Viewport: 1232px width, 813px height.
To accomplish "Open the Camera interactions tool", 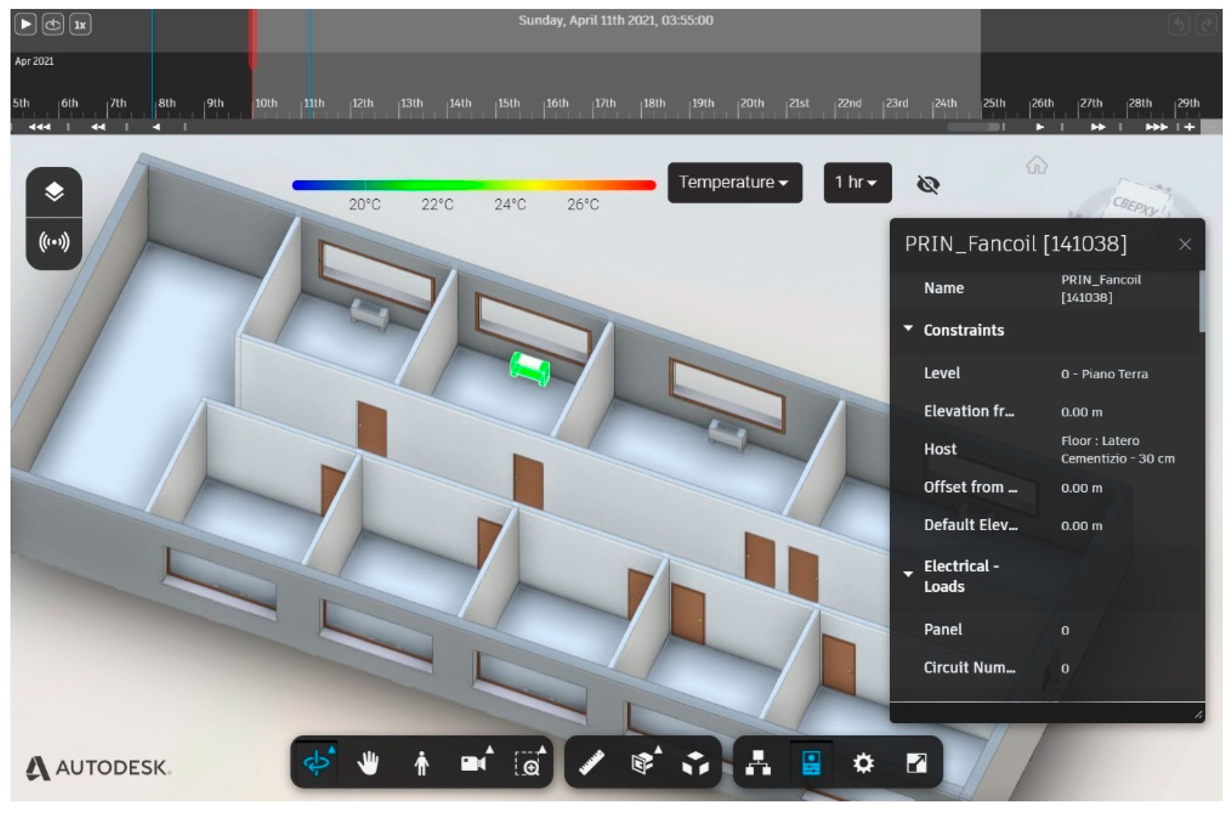I will coord(474,763).
